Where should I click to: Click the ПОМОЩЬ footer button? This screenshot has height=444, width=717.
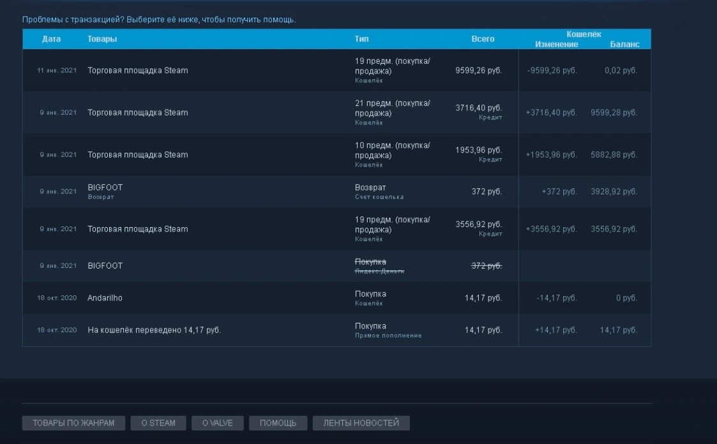278,423
